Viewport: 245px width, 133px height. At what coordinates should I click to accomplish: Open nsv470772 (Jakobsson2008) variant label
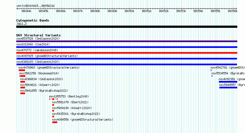click(37, 50)
